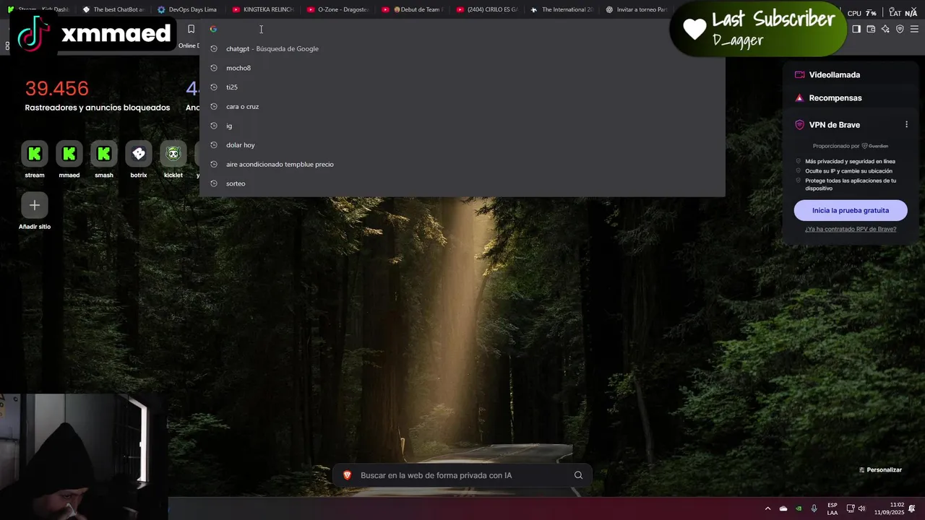Open the Brave VPN shield toolbar icon
The width and height of the screenshot is (925, 520).
coord(900,29)
